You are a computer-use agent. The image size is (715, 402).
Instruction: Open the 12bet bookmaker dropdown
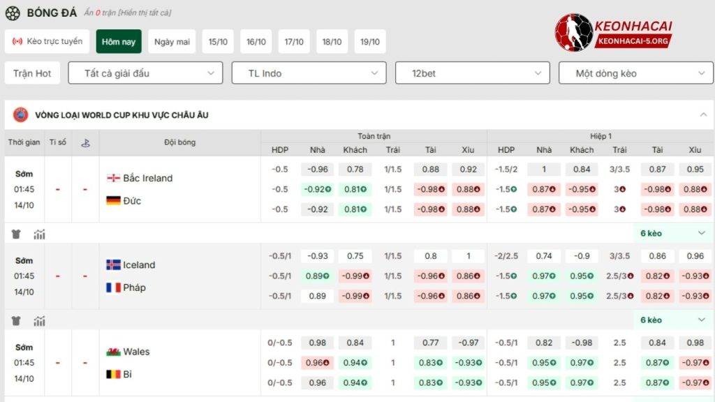click(473, 73)
